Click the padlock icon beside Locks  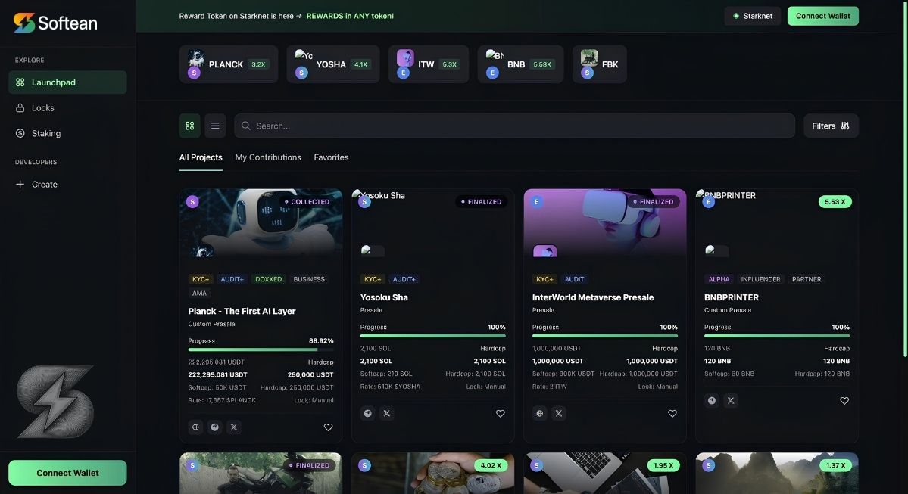pyautogui.click(x=20, y=107)
